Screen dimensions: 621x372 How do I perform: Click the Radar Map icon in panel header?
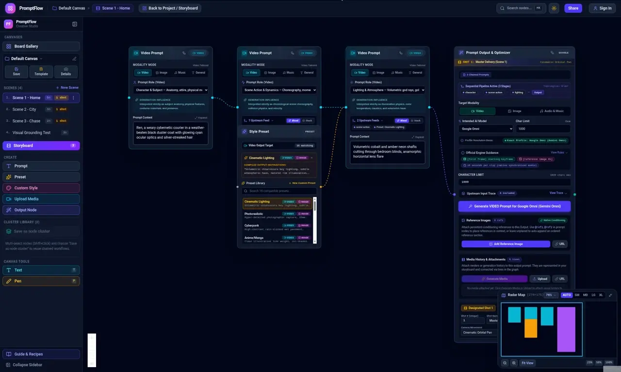click(504, 295)
